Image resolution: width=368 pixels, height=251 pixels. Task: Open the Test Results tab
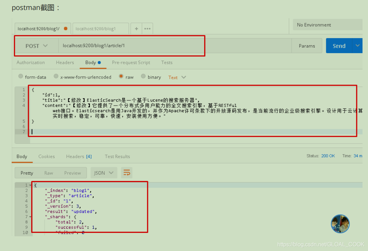(x=117, y=156)
